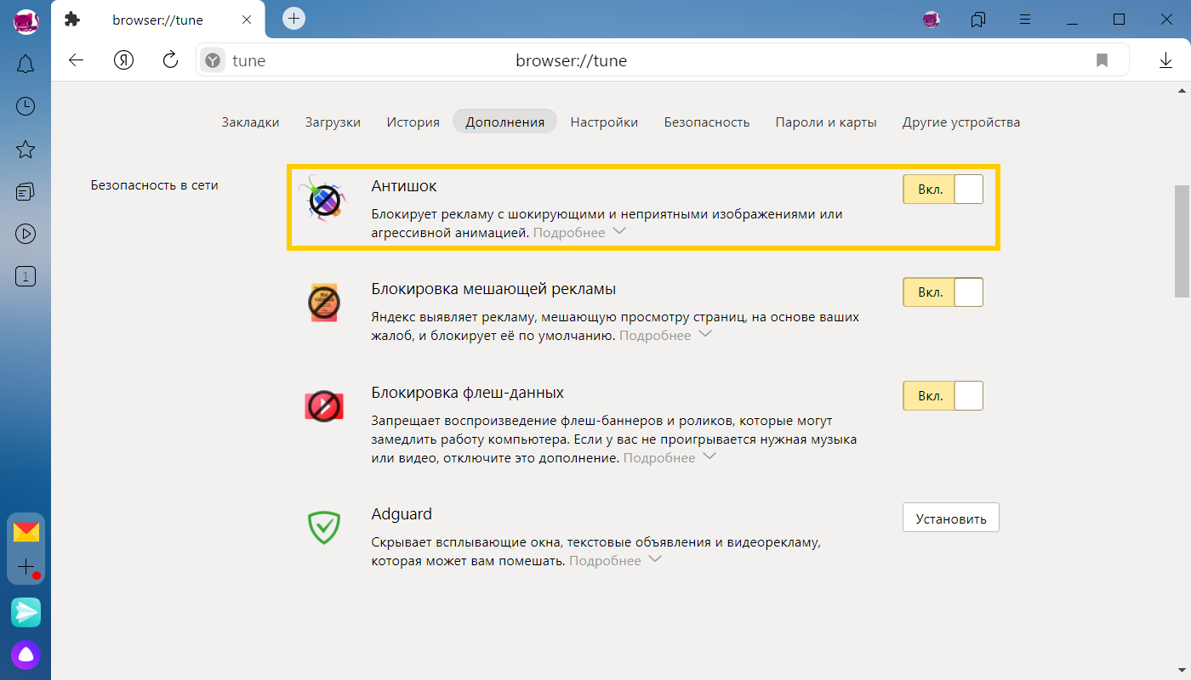Image resolution: width=1191 pixels, height=680 pixels.
Task: Switch to Безопасность tab
Action: pos(707,122)
